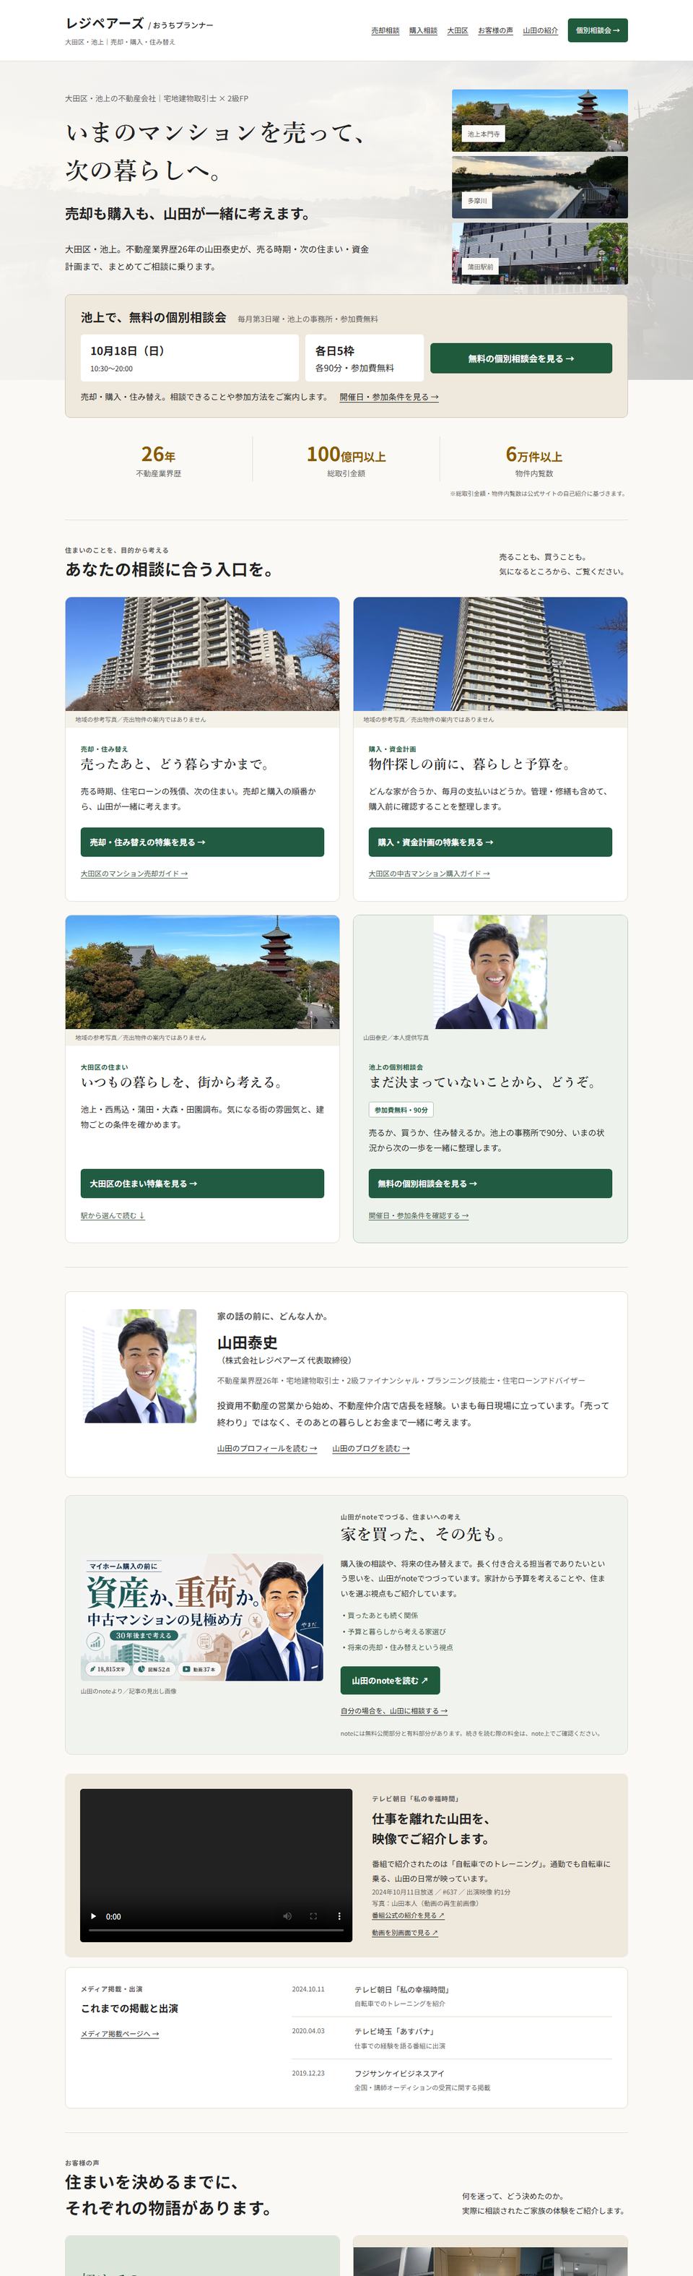693x2276 pixels.
Task: Open the 資産か、重荷か note article banner
Action: pyautogui.click(x=202, y=1617)
